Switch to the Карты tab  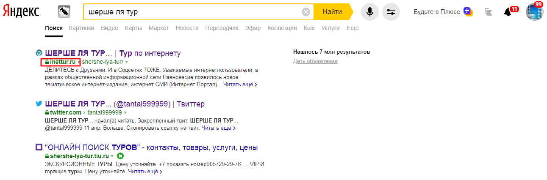pyautogui.click(x=133, y=28)
